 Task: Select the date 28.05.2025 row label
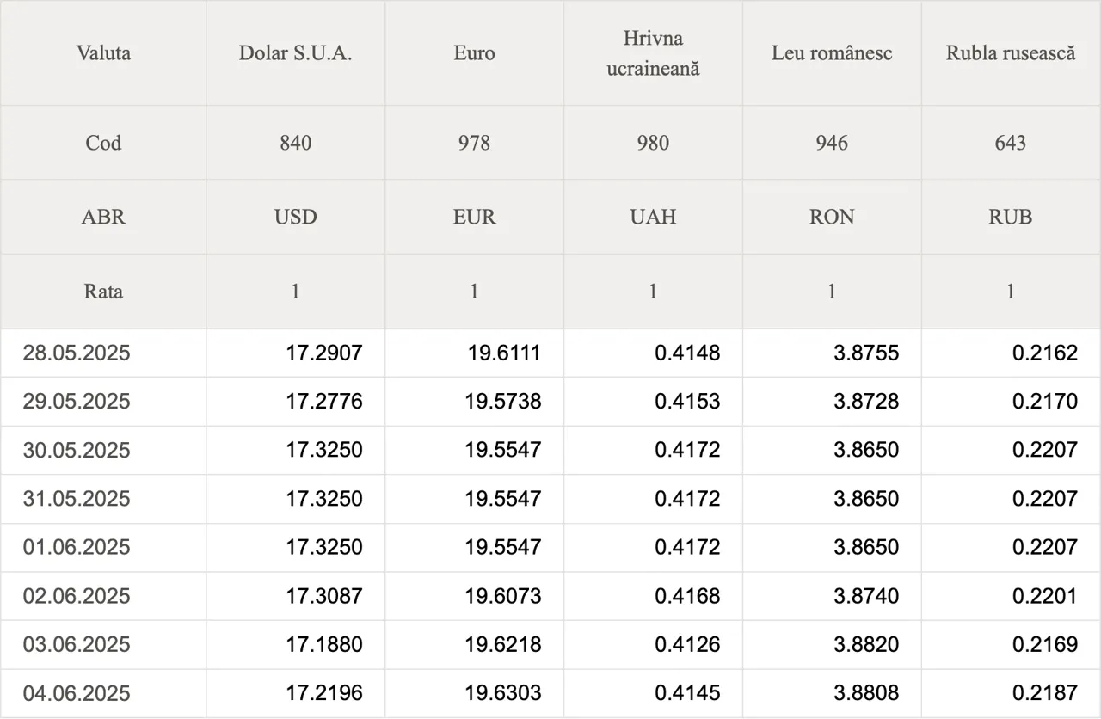(x=77, y=353)
